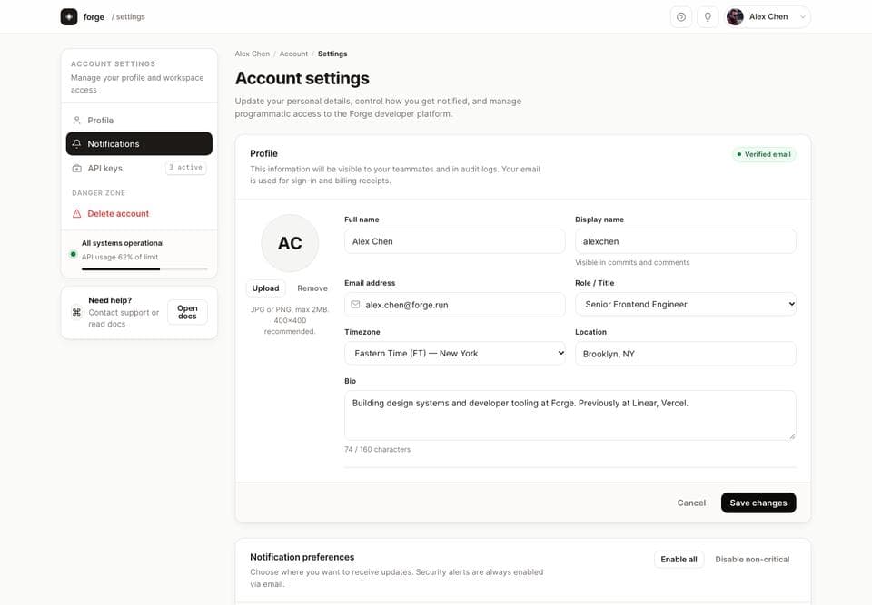
Task: Click the Verified email badge
Action: [x=764, y=154]
